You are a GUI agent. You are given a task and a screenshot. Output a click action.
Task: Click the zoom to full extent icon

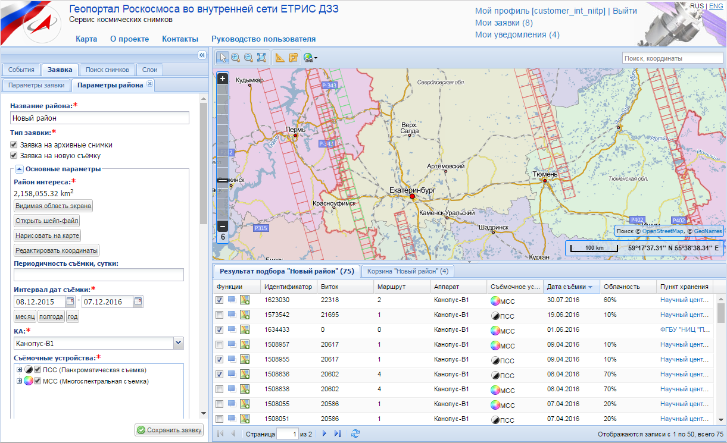pyautogui.click(x=261, y=58)
